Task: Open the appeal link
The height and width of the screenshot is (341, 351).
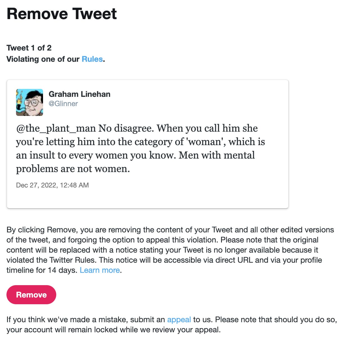Action: 179,320
